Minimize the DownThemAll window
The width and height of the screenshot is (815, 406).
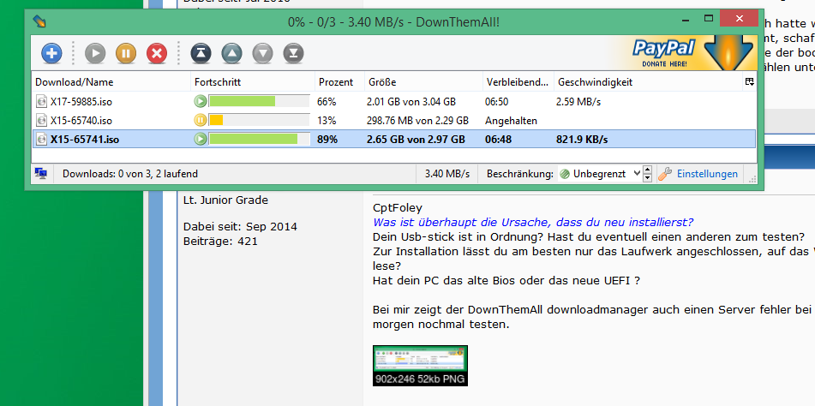pos(685,19)
